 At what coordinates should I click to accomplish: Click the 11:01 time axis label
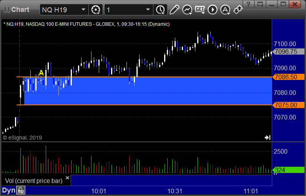click(251, 191)
